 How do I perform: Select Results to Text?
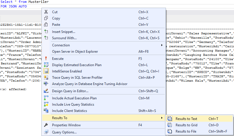[x=186, y=119]
